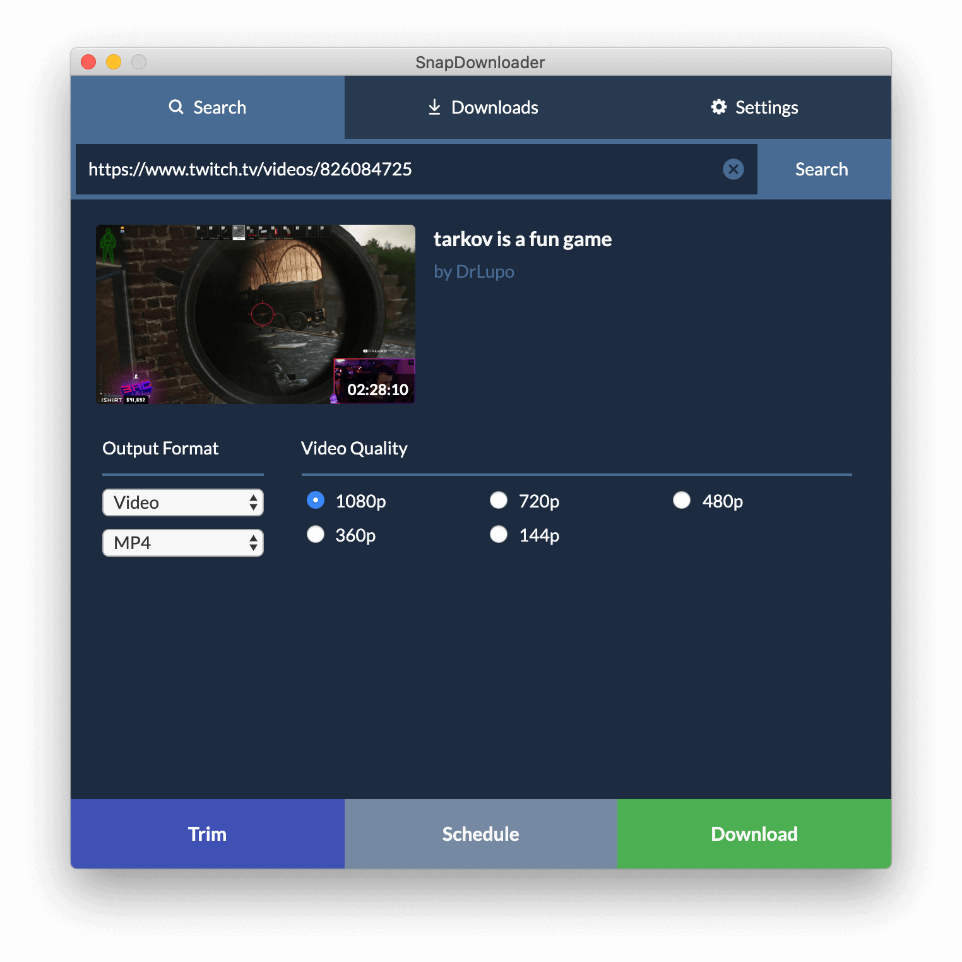Open the MP4 format dropdown
The height and width of the screenshot is (962, 962).
coord(183,543)
